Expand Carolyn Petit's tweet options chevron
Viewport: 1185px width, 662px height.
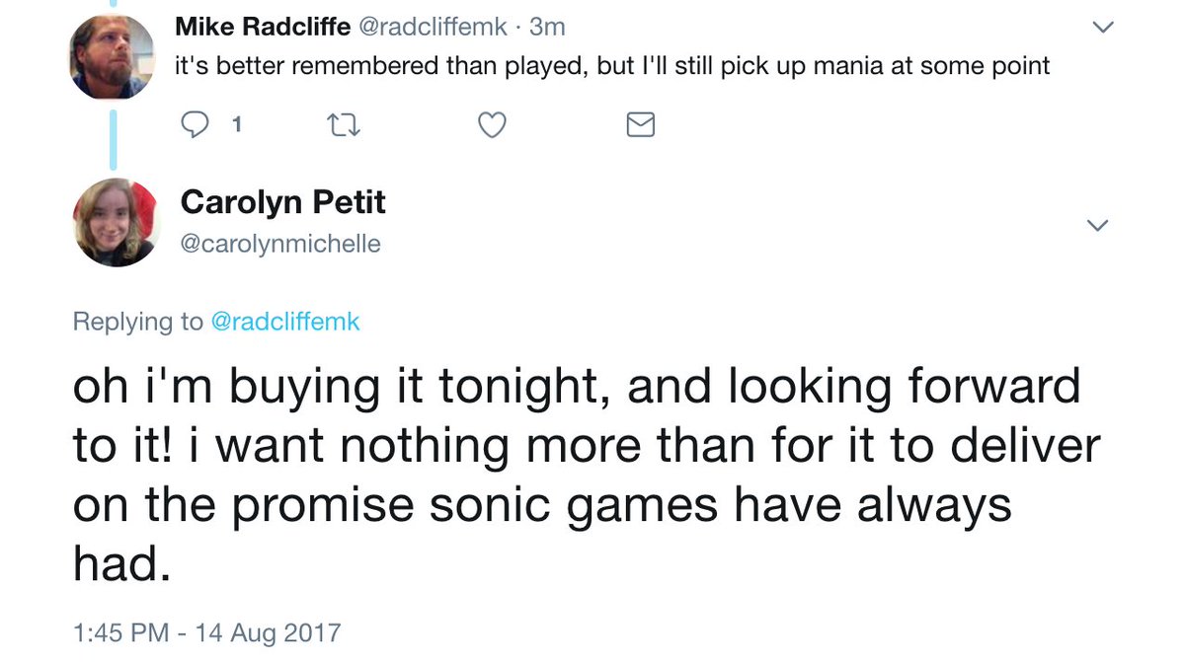tap(1097, 227)
